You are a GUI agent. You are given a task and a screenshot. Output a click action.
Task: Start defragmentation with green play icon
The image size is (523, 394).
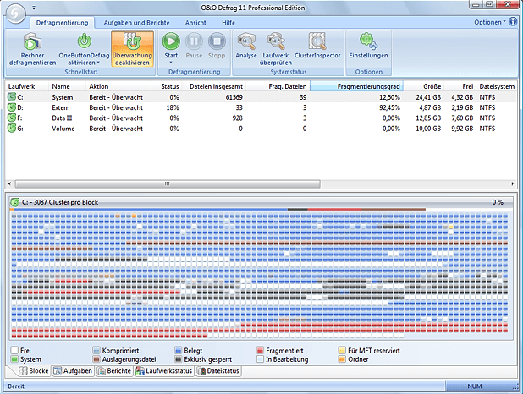(171, 41)
